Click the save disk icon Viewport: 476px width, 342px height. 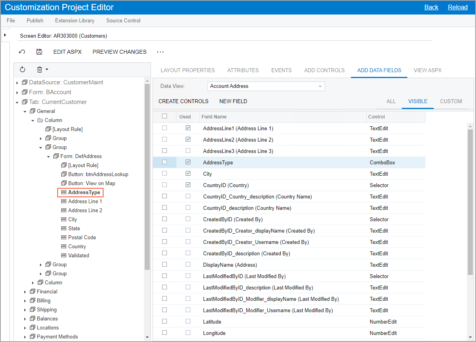tap(39, 52)
